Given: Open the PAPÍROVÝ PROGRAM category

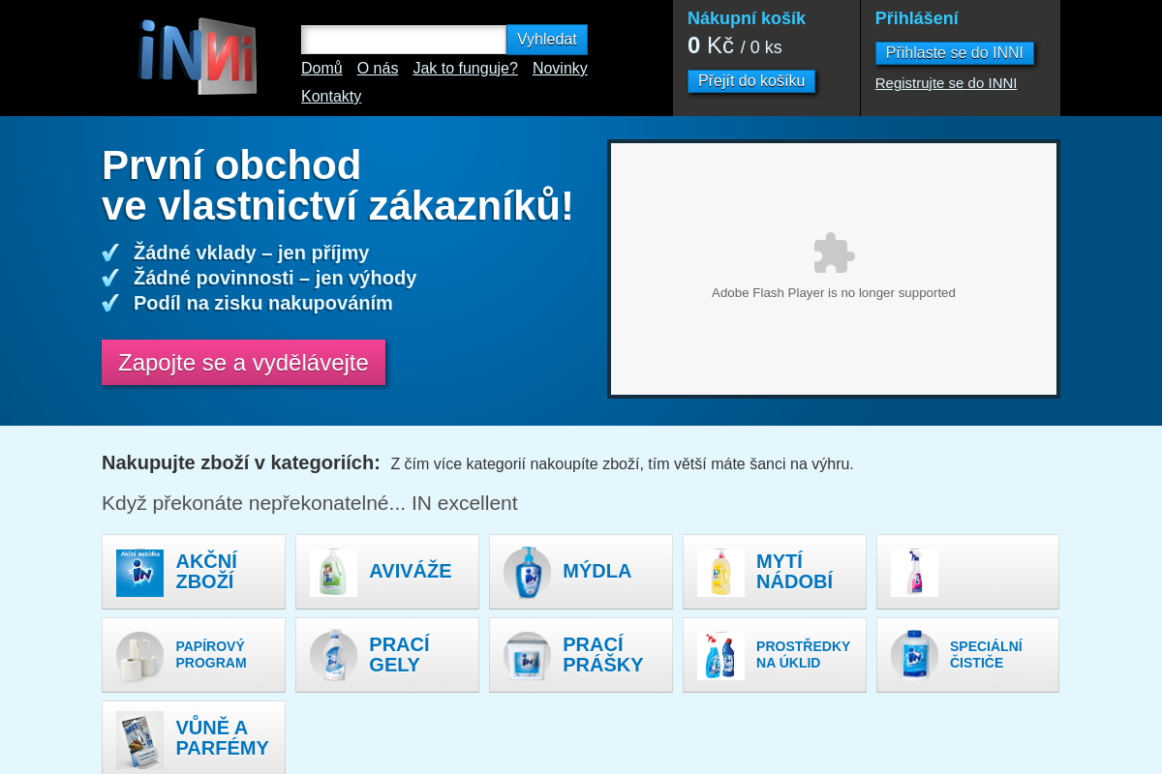Looking at the screenshot, I should click(x=193, y=655).
